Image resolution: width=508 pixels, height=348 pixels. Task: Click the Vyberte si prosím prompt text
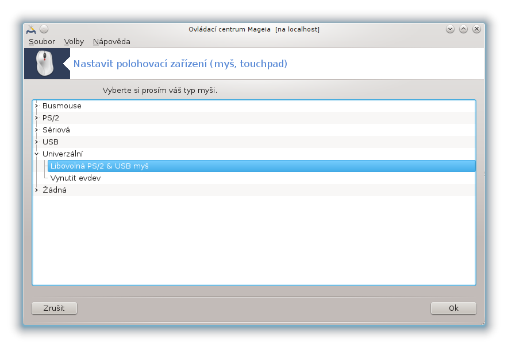pos(160,90)
